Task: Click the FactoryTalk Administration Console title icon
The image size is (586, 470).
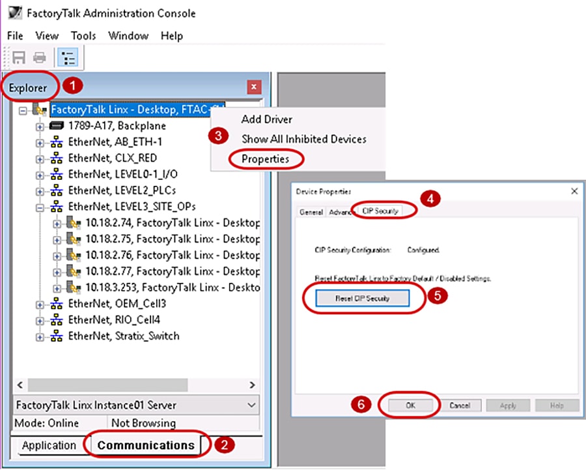Action: click(x=15, y=13)
